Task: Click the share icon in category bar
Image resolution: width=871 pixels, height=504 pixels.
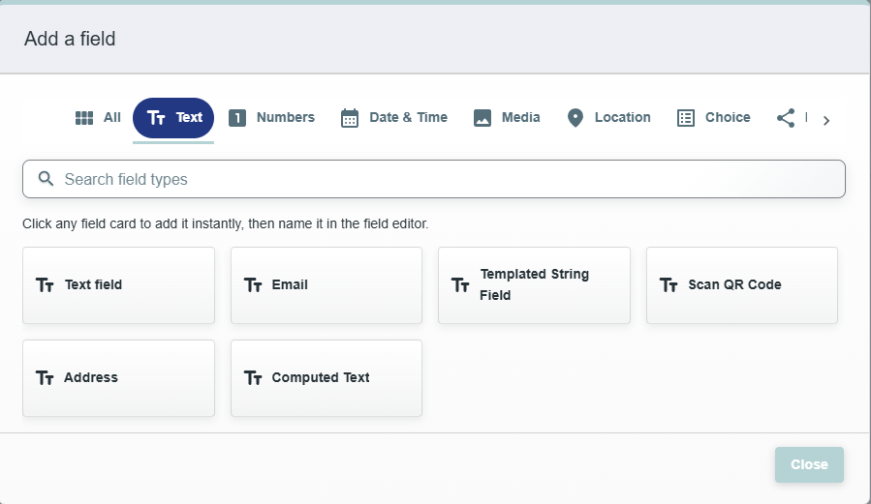Action: tap(786, 118)
